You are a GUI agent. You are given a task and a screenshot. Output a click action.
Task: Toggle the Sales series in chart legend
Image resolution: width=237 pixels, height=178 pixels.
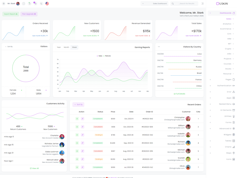(100, 56)
